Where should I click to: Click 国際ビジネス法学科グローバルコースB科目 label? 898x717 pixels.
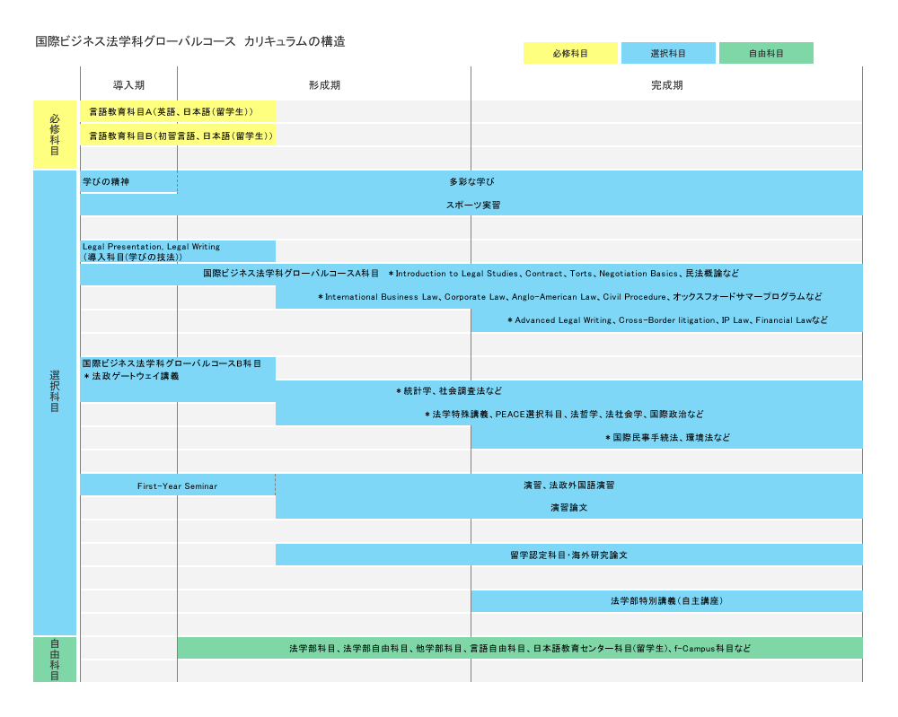[172, 363]
